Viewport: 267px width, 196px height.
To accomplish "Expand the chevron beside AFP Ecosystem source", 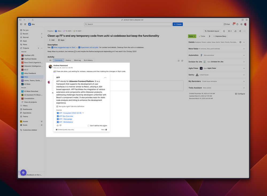I will coord(83,113).
